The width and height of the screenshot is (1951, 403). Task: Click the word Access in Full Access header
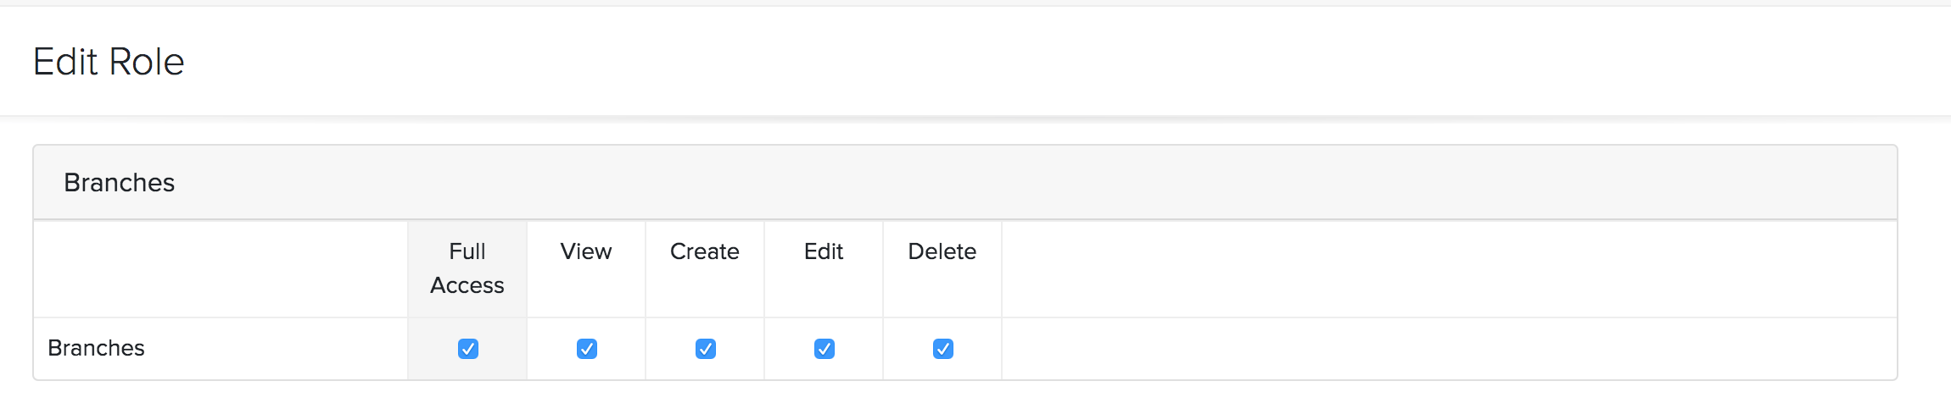coord(467,285)
